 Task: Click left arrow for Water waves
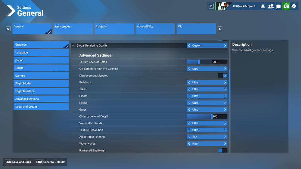click(x=189, y=144)
